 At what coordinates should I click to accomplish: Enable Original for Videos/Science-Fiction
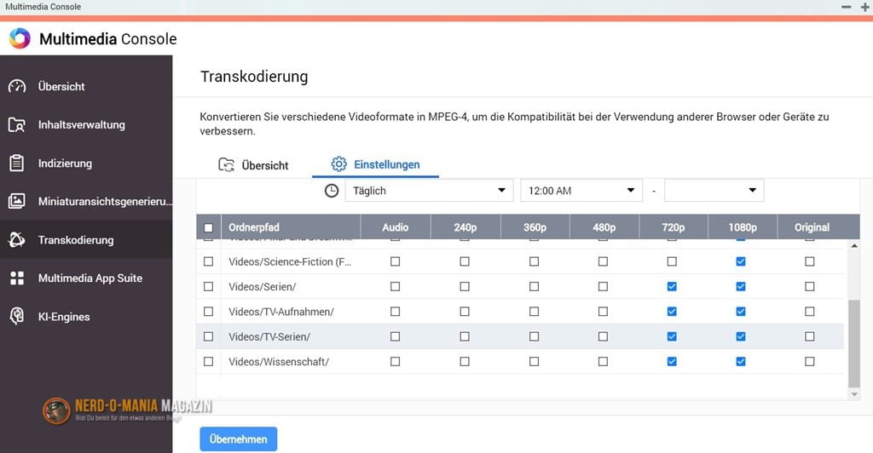click(x=810, y=261)
